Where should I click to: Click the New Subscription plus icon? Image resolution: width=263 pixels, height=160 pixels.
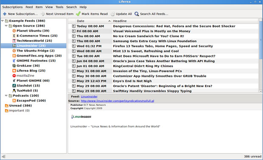5,14
